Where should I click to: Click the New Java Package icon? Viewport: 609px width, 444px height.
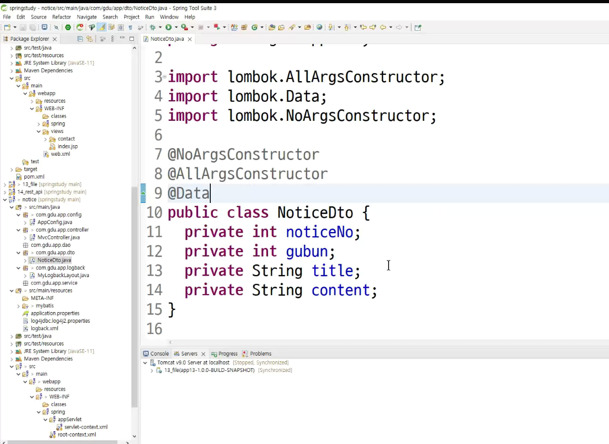click(244, 27)
